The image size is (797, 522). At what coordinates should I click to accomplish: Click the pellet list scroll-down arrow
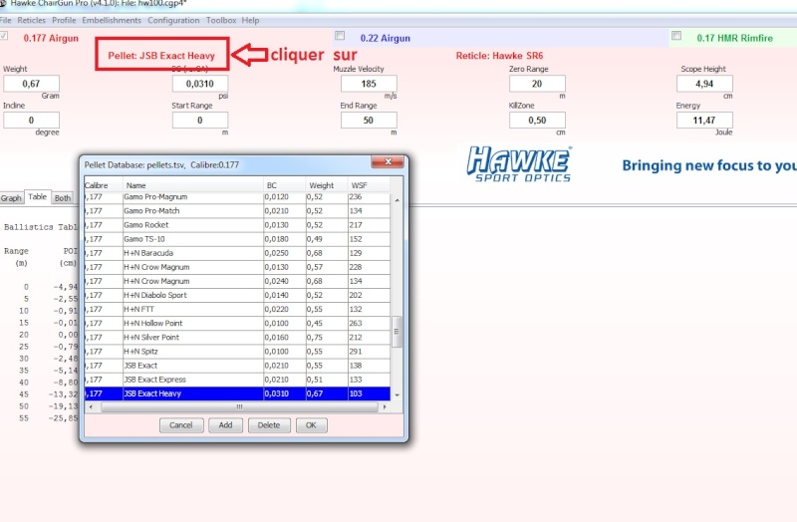(x=397, y=394)
